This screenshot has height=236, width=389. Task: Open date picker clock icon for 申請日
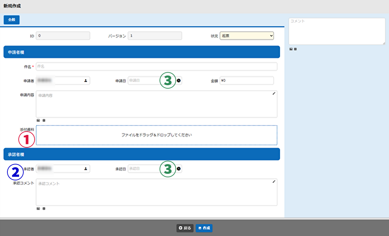(179, 80)
